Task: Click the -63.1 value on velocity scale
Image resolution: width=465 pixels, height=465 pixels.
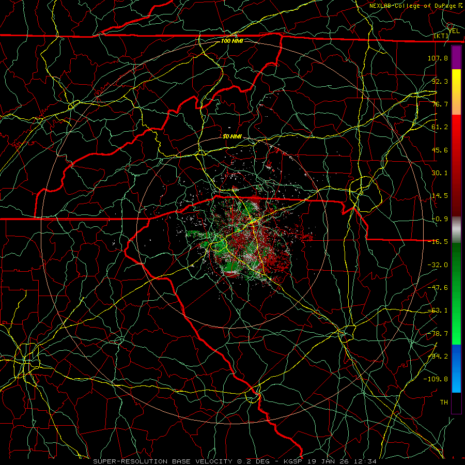Action: (x=438, y=311)
